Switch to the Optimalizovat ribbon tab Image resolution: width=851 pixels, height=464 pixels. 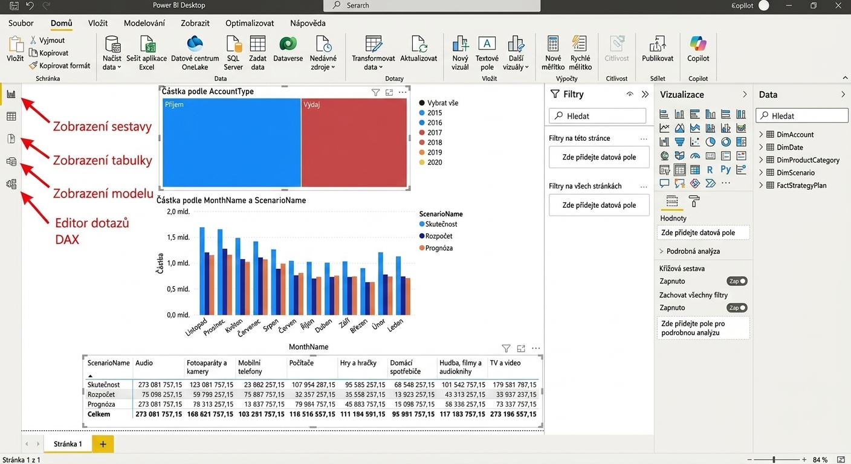click(250, 23)
